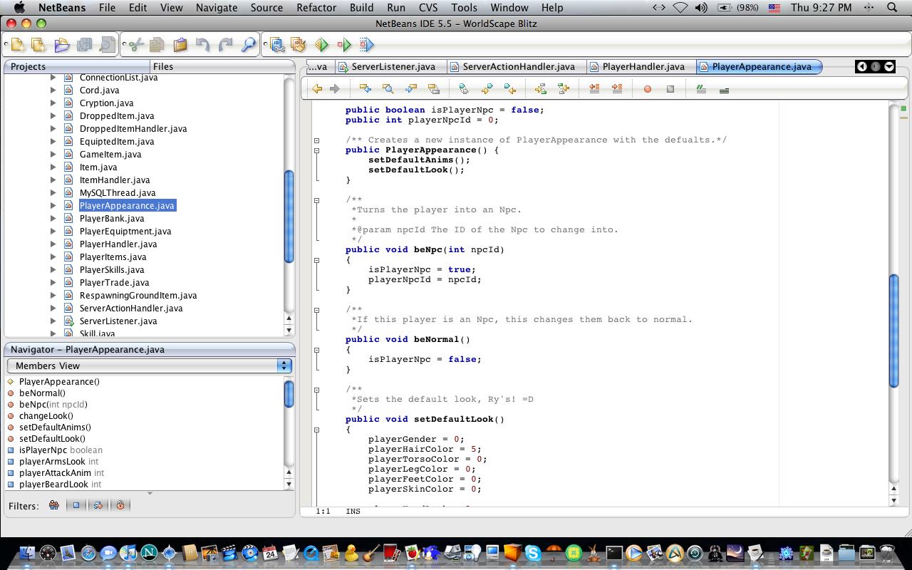Viewport: 912px width, 570px height.
Task: Expand the ServerListener.java tree node
Action: [53, 321]
